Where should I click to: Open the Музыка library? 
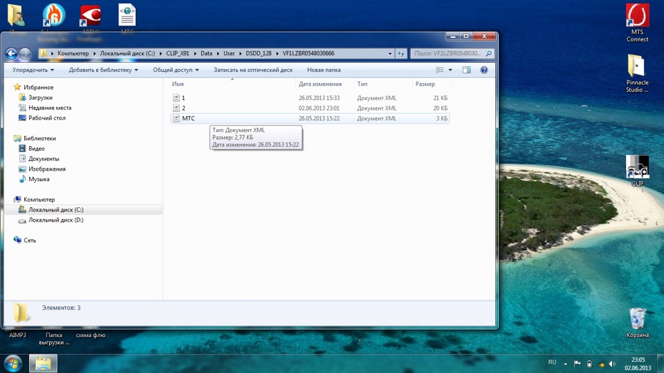(39, 180)
